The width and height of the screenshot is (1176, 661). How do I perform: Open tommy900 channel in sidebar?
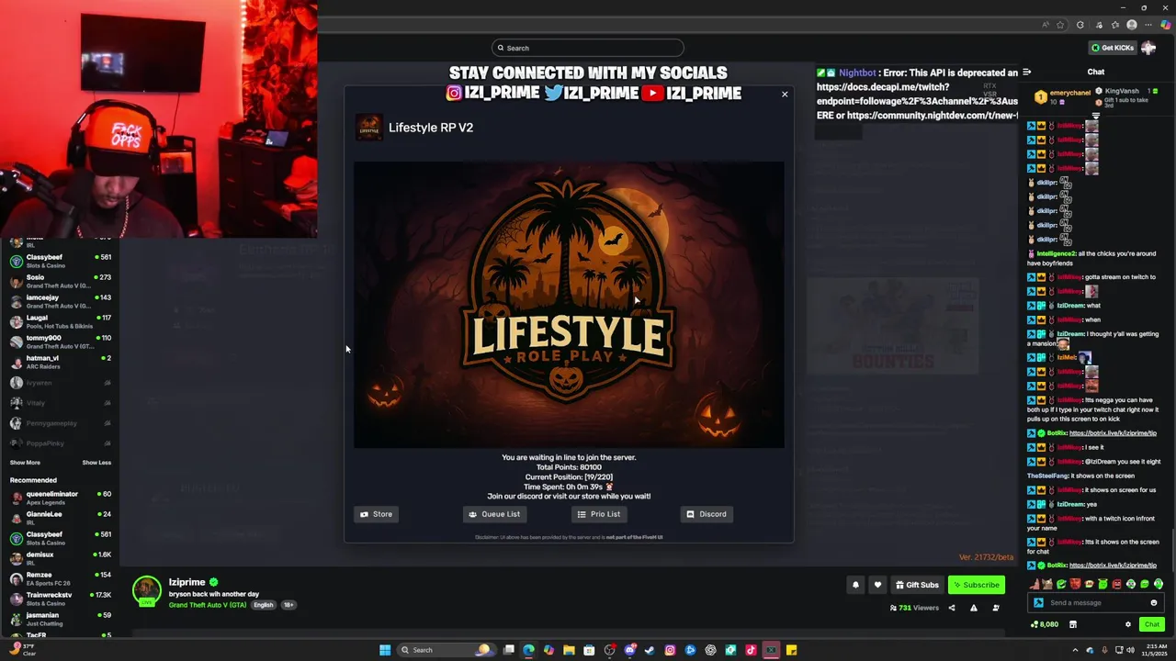click(x=60, y=342)
